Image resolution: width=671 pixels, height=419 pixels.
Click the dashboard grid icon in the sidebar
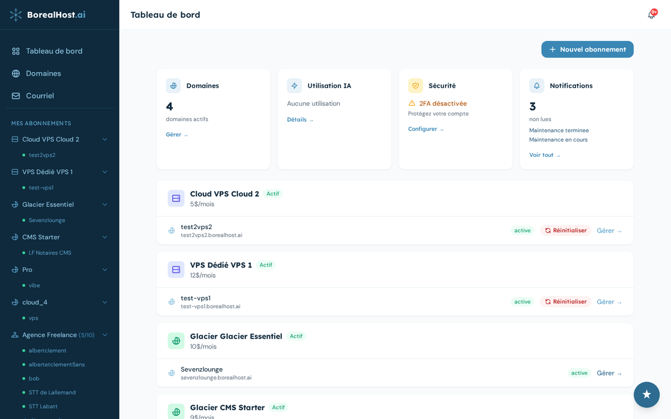tap(15, 51)
